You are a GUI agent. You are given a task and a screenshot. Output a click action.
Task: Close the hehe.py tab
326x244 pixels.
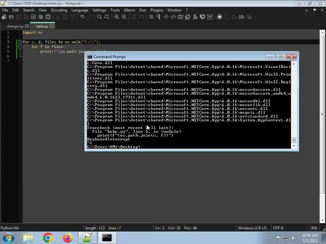(52, 26)
